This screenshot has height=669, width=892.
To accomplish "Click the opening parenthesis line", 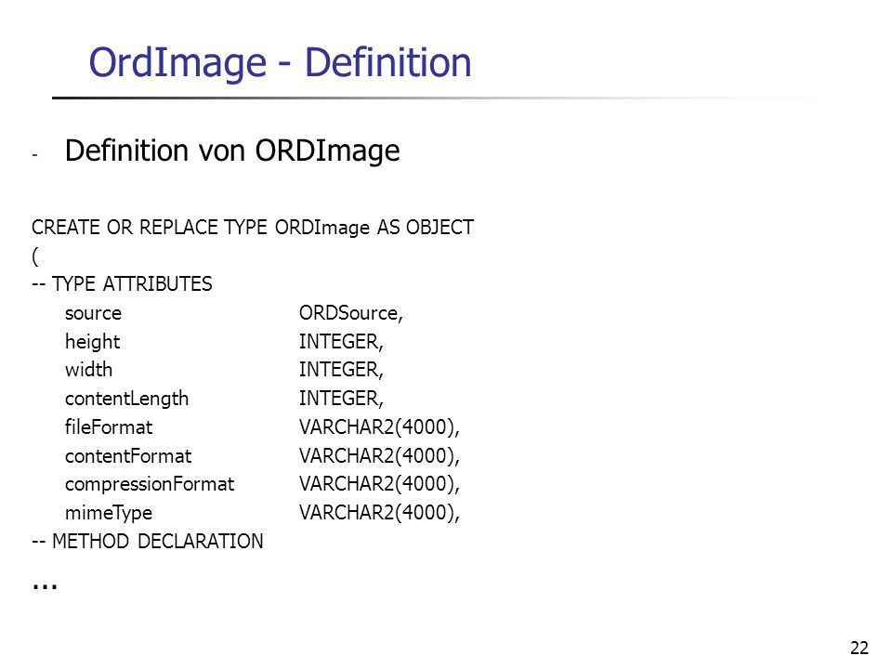I will pyautogui.click(x=35, y=256).
